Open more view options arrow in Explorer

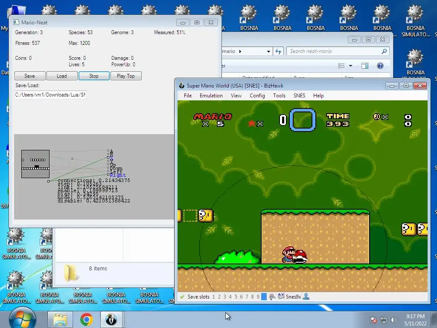click(x=351, y=66)
